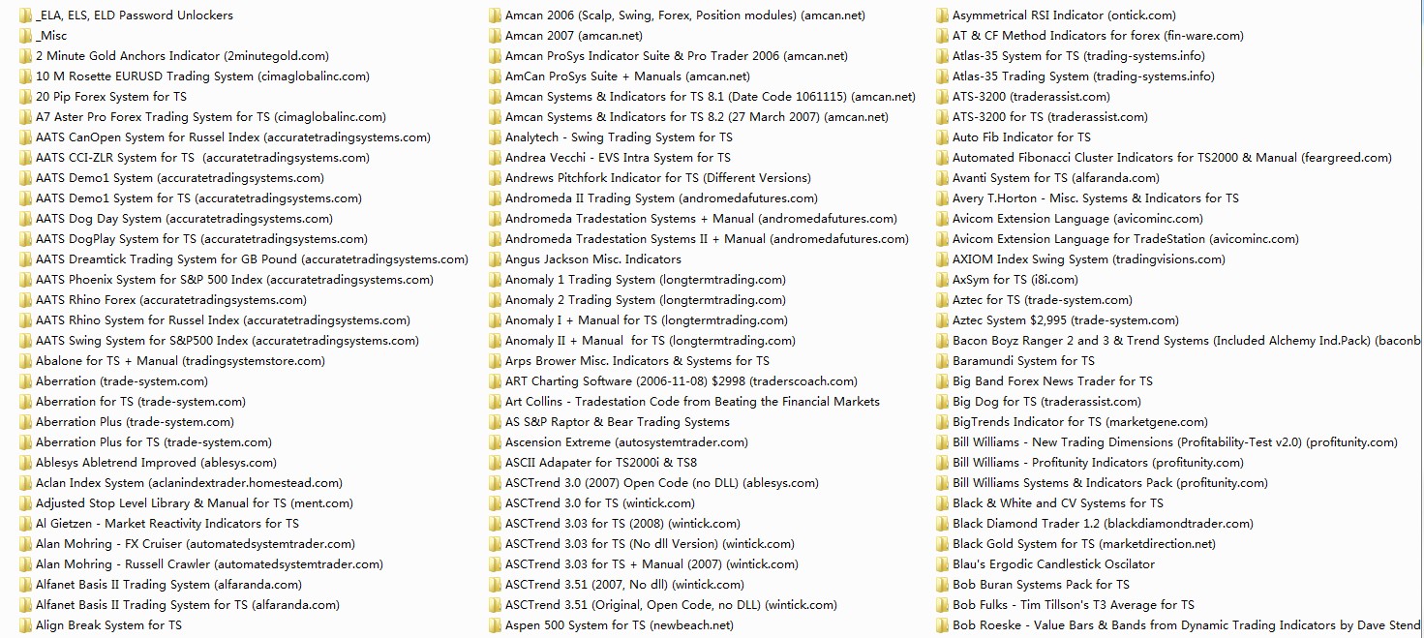Click folder icon for Amcan 2007
The image size is (1424, 638).
[x=495, y=36]
